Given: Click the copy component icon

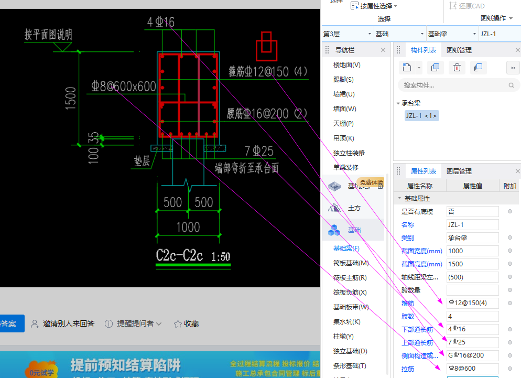Looking at the screenshot, I should click(x=435, y=68).
